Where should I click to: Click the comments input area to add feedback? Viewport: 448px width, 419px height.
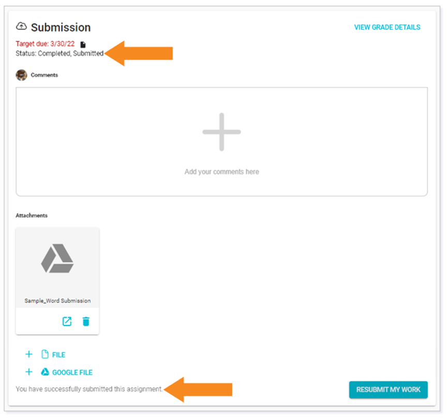[x=221, y=171]
